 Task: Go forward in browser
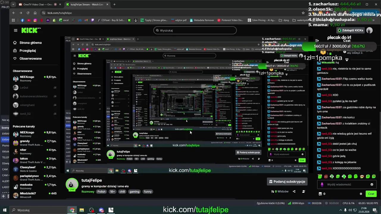[21, 13]
